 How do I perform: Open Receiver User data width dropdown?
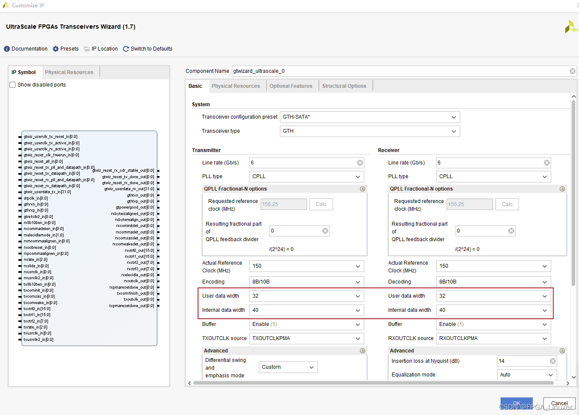pos(494,296)
